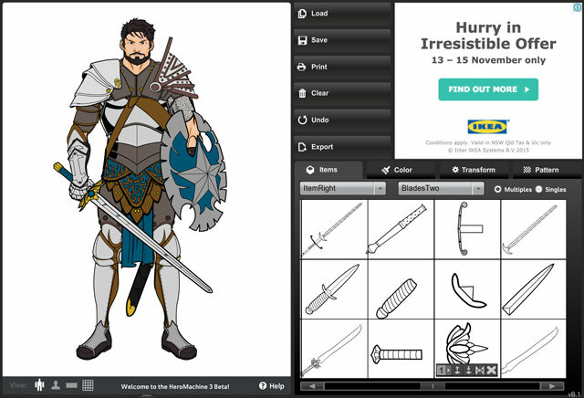Switch to the Color tab
This screenshot has height=398, width=584.
[401, 170]
